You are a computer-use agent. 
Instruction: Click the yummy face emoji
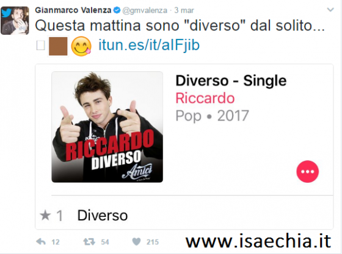[81, 46]
